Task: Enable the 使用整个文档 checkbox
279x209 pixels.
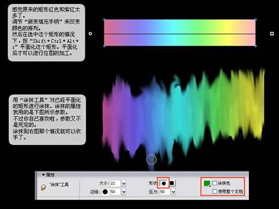Action: pos(214,191)
